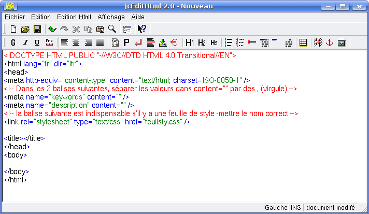Insert a table using the grid icon
The width and height of the screenshot is (369, 214).
pyautogui.click(x=303, y=42)
